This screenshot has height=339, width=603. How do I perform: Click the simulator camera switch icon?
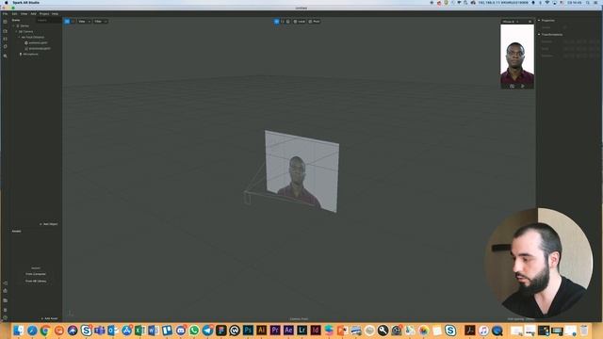tap(512, 86)
